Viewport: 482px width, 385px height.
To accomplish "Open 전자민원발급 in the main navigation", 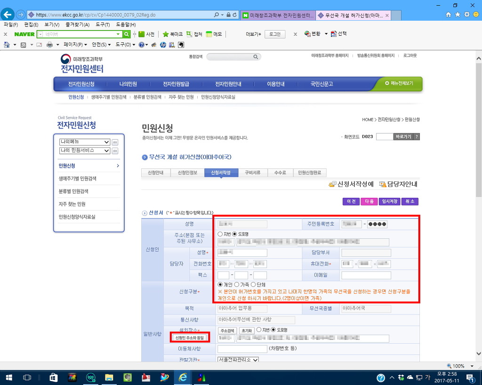I will (176, 84).
